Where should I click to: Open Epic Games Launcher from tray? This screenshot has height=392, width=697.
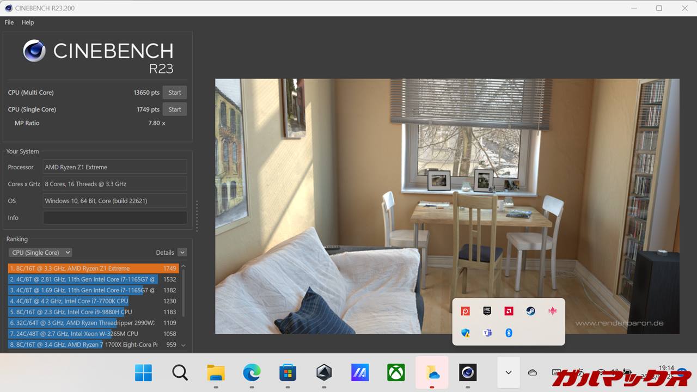coord(487,311)
